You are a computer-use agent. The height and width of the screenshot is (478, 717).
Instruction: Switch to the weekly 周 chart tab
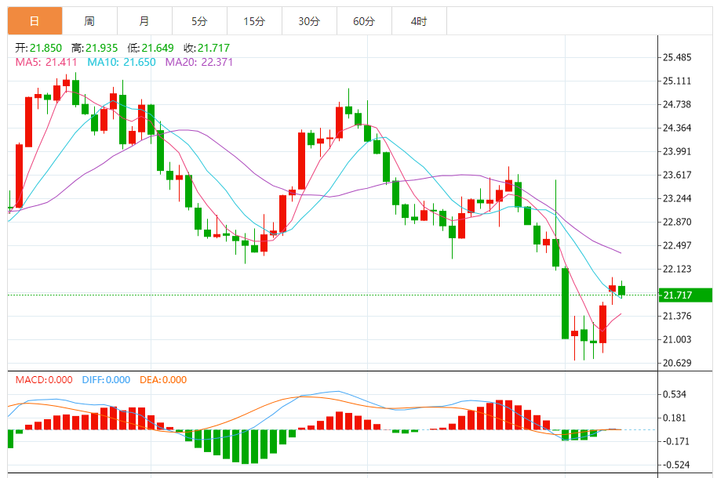(x=89, y=21)
